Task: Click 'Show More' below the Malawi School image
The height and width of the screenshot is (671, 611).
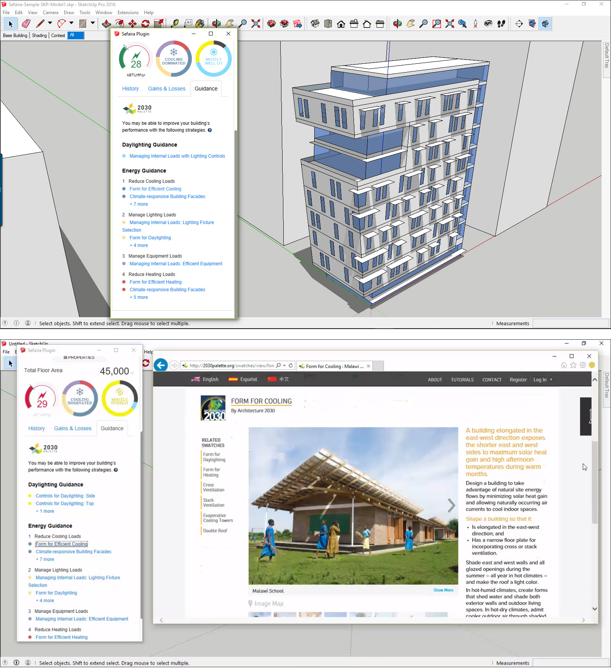Action: (443, 590)
